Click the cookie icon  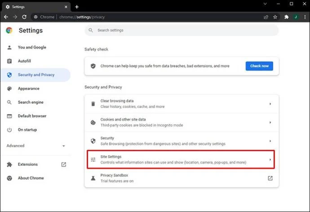pos(93,122)
